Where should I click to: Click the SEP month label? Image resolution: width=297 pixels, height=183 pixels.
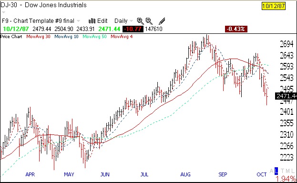pyautogui.click(x=223, y=174)
